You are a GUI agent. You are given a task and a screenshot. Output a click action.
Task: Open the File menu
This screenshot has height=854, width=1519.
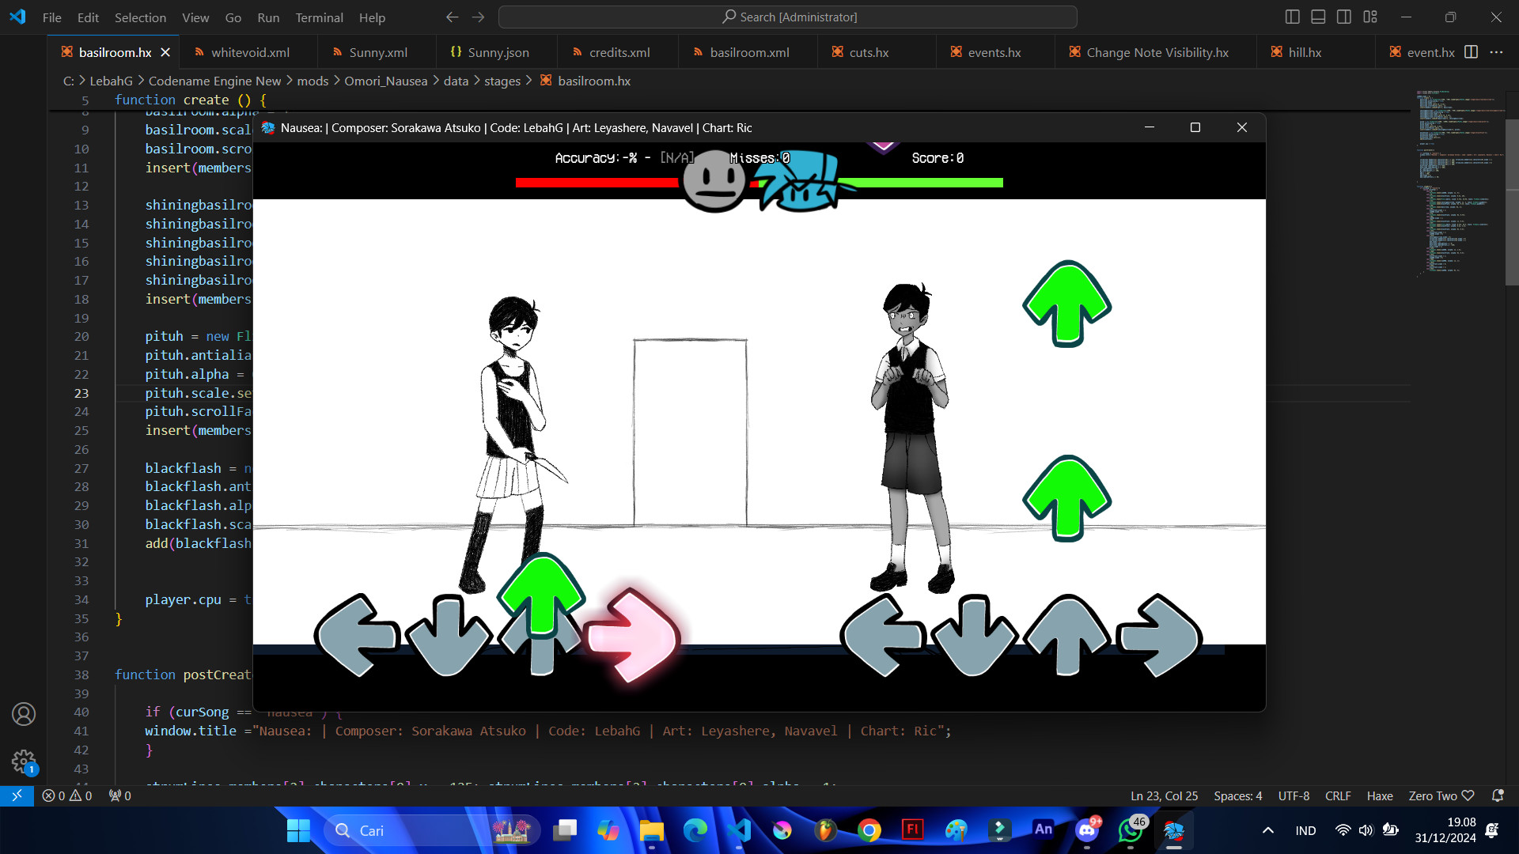pos(52,17)
